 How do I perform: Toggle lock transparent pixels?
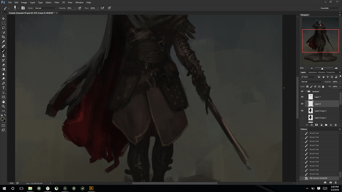308,86
